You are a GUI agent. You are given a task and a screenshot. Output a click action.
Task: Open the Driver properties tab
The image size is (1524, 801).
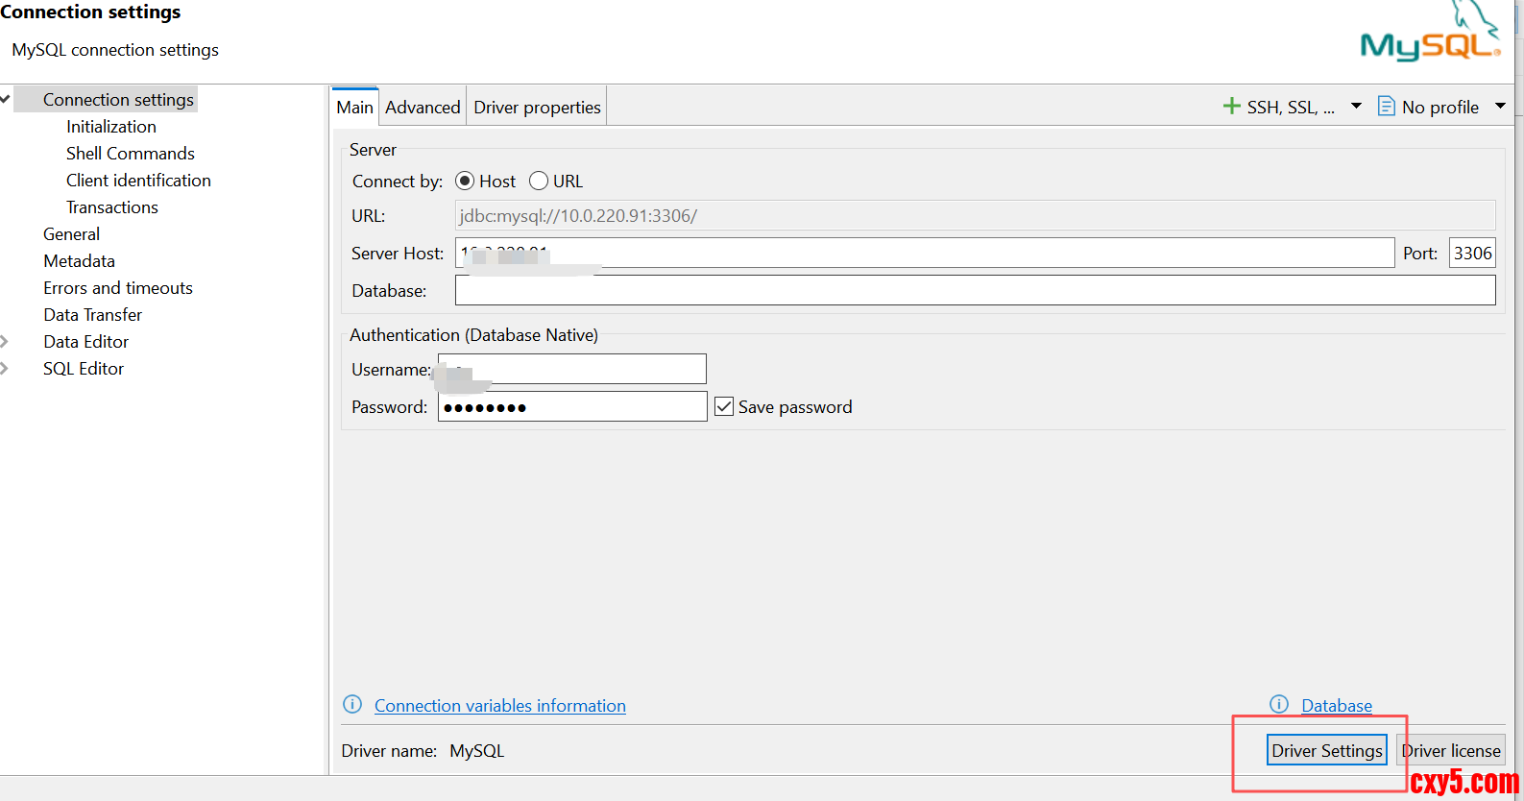(x=537, y=107)
